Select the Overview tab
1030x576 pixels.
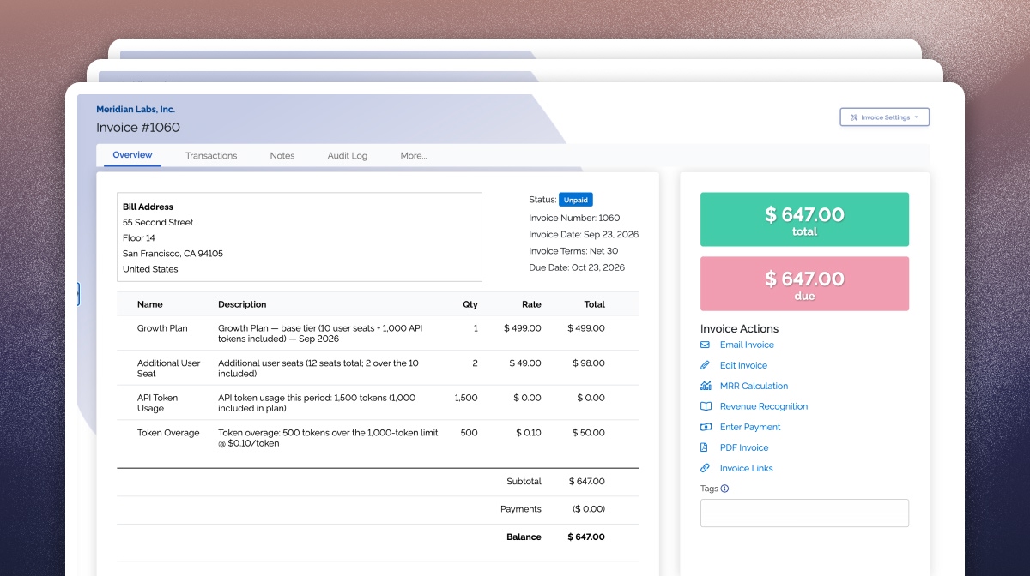tap(132, 155)
